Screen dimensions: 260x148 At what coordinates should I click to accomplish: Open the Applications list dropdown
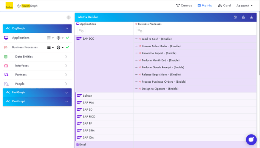coord(50,38)
